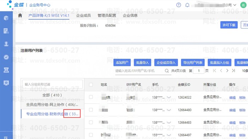Viewport: 248px width, 139px height.
Task: Open the document list sidebar icon
Action: [x=6, y=31]
